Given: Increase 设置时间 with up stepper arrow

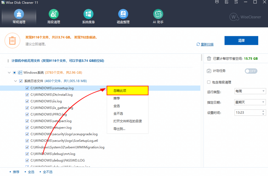Looking at the screenshot, I should (x=263, y=111).
